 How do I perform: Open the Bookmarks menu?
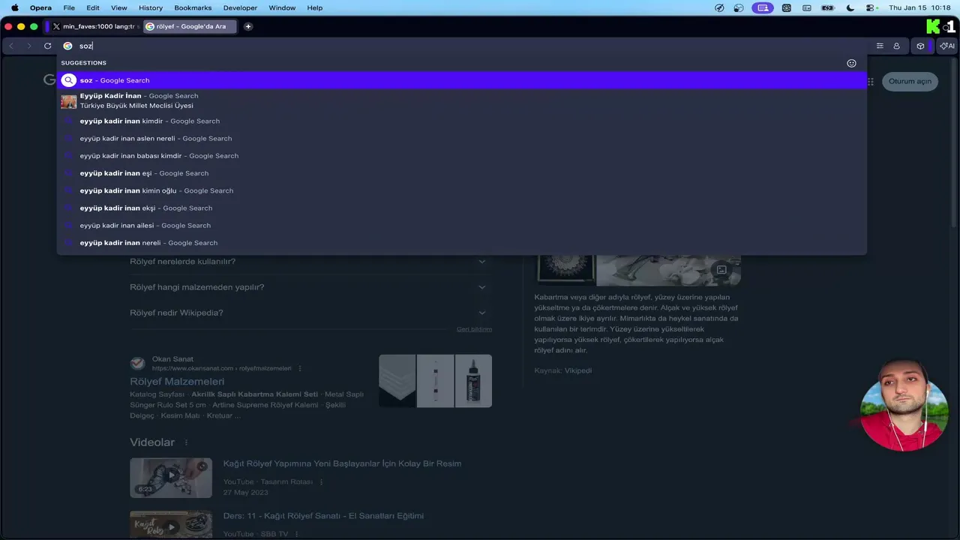click(x=193, y=7)
